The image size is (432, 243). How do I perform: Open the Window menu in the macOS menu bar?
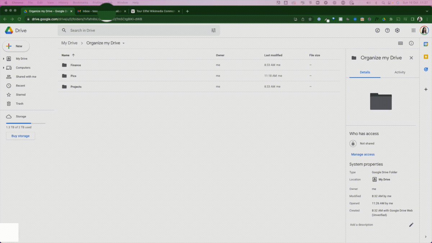[122, 3]
